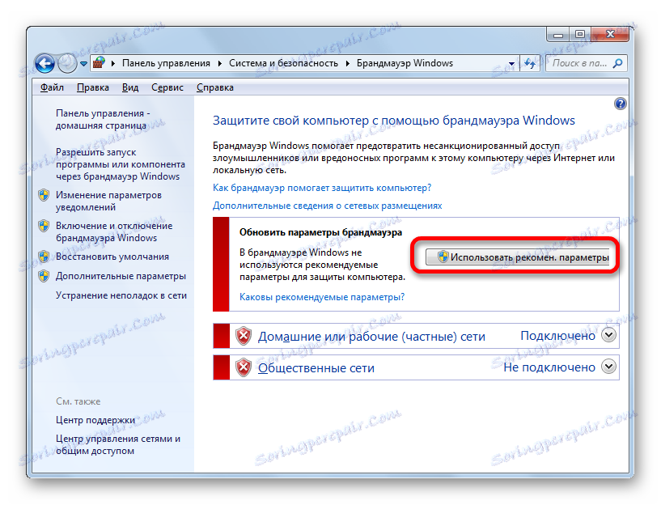Click the Домашние или рабочие (частные) сети heading
The width and height of the screenshot is (661, 505).
click(x=371, y=337)
